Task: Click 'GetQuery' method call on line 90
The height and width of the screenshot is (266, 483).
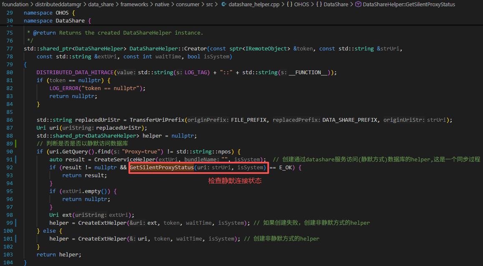Action: click(75, 151)
